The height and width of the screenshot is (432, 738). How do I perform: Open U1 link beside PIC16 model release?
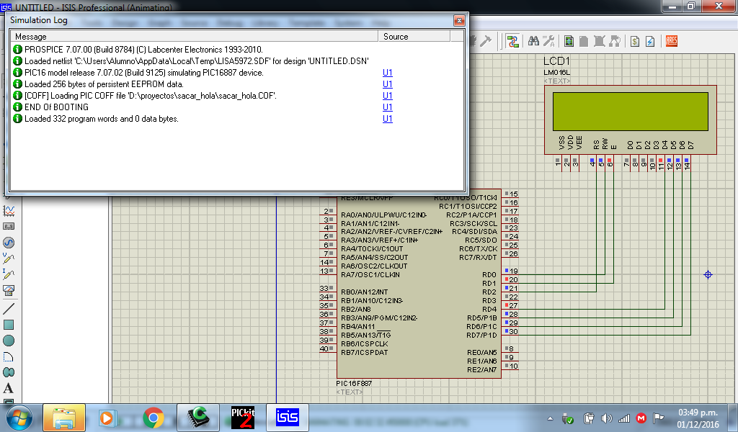coord(387,73)
